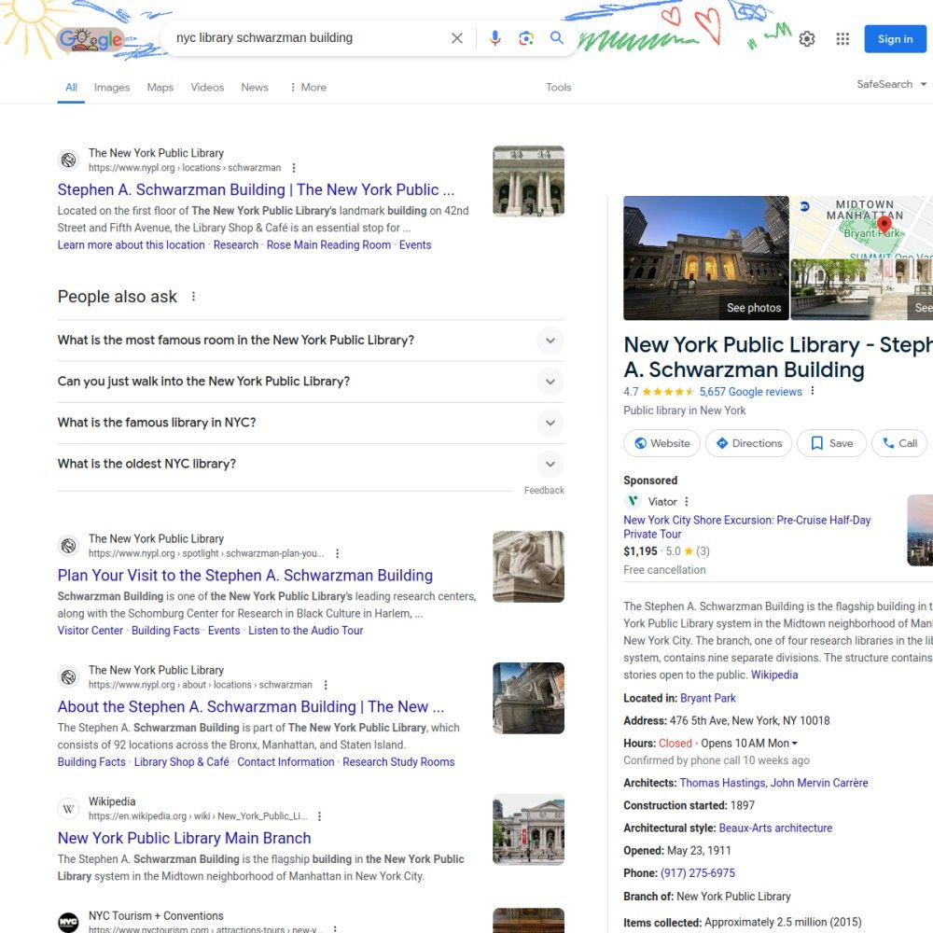Viewport: 933px width, 933px height.
Task: Click the lion statue thumbnail
Action: (x=528, y=566)
